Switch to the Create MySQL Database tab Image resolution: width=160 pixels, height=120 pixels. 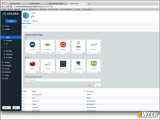(x=57, y=3)
